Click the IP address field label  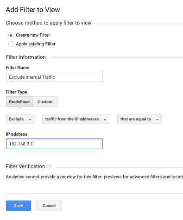17,134
